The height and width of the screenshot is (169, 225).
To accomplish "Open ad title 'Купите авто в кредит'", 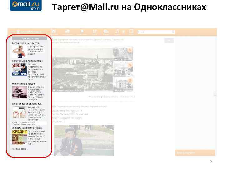I will (24, 84).
